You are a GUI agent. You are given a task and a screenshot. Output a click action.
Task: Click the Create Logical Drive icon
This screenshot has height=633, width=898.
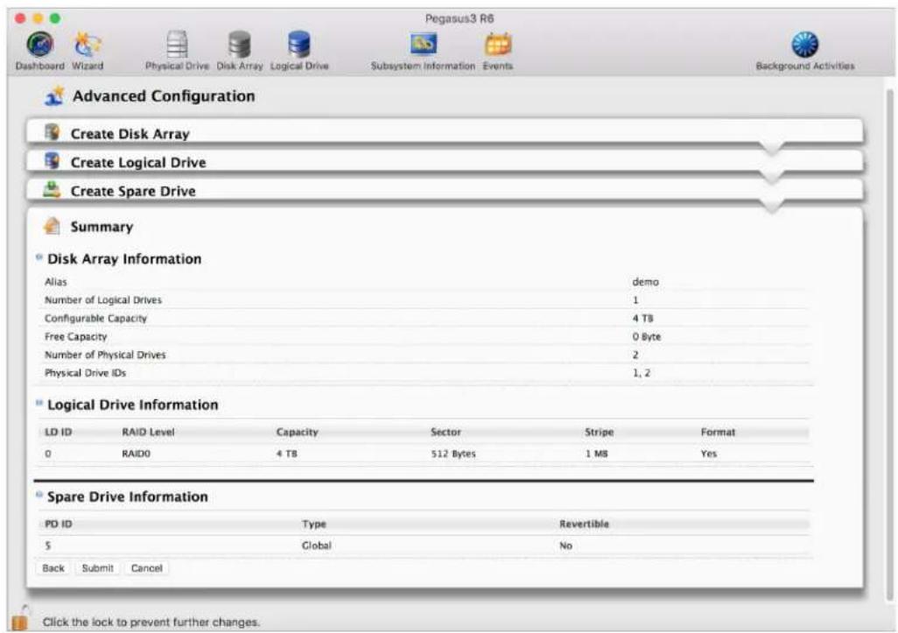coord(53,161)
